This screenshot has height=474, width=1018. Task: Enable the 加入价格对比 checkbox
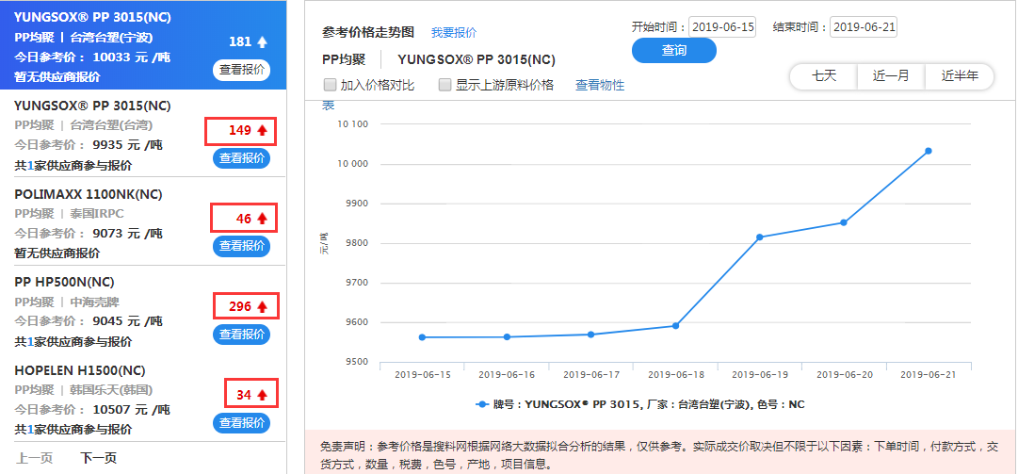[x=330, y=85]
